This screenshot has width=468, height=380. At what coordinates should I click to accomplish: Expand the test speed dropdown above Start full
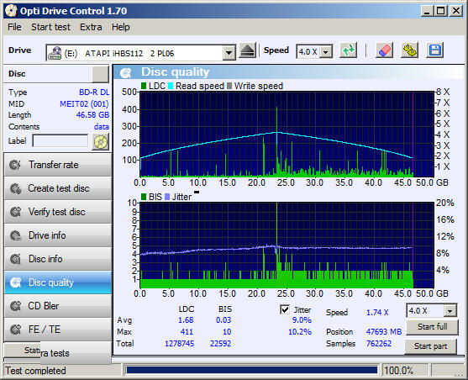(450, 311)
